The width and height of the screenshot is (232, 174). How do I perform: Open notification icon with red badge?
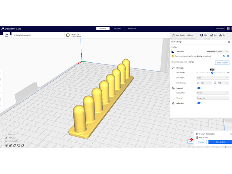coord(191,141)
